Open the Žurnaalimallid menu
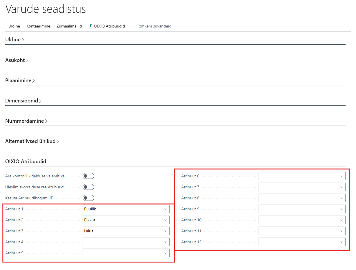Viewport: 356px width, 270px height. [x=69, y=26]
